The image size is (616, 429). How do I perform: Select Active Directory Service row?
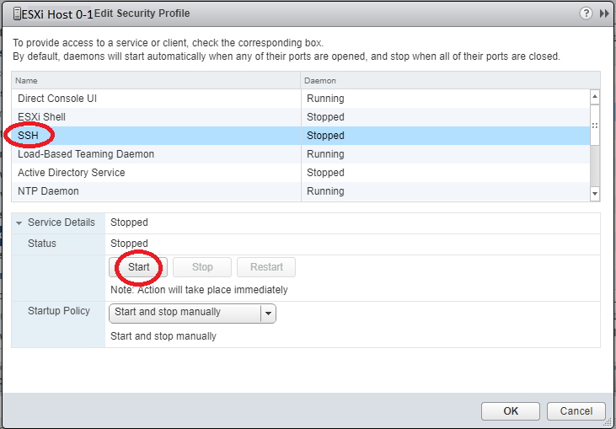pyautogui.click(x=301, y=173)
